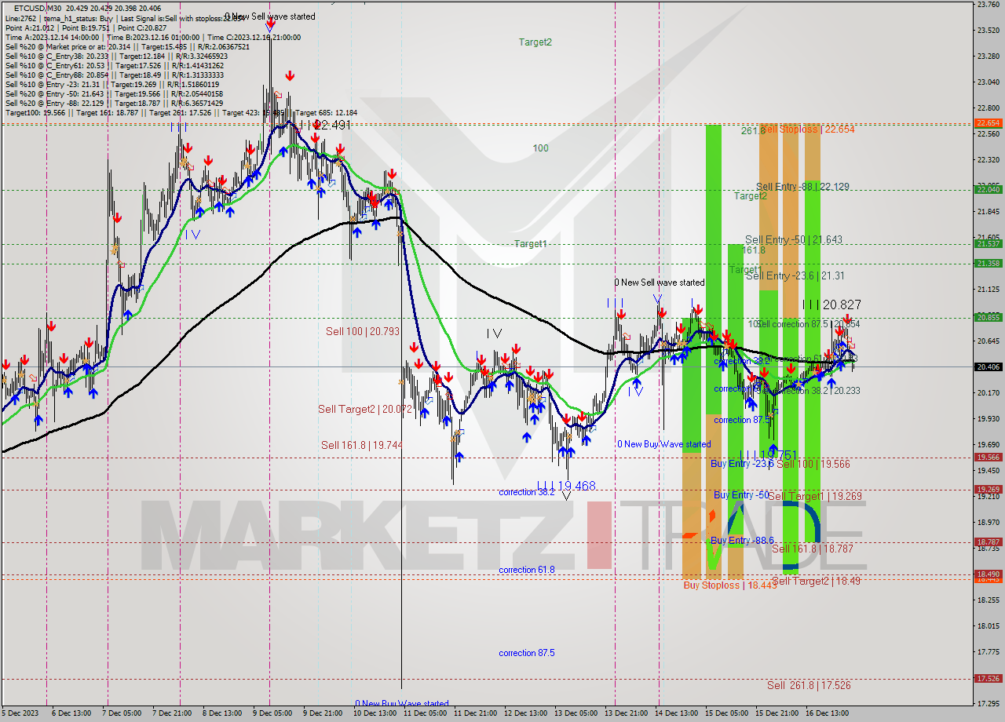This screenshot has width=1005, height=722.
Task: Click the red 17.526 price tag
Action: pyautogui.click(x=988, y=678)
